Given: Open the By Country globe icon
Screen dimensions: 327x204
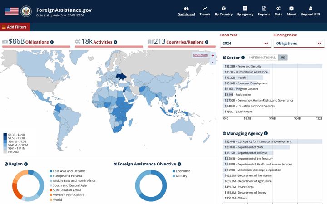Looking at the screenshot, I should click(x=223, y=9).
